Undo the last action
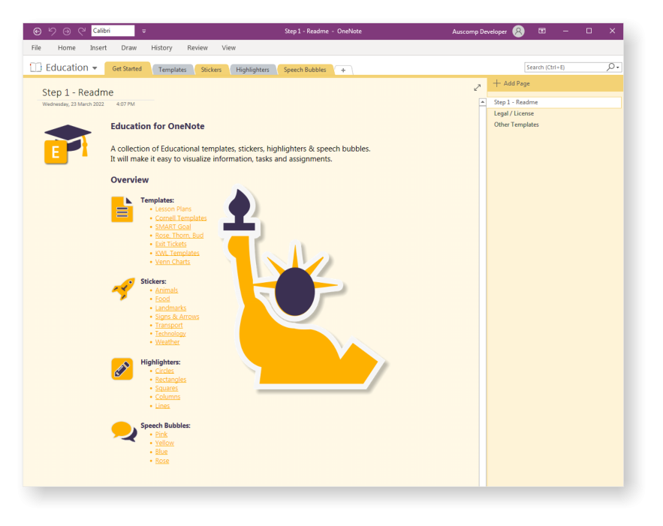 tap(52, 32)
